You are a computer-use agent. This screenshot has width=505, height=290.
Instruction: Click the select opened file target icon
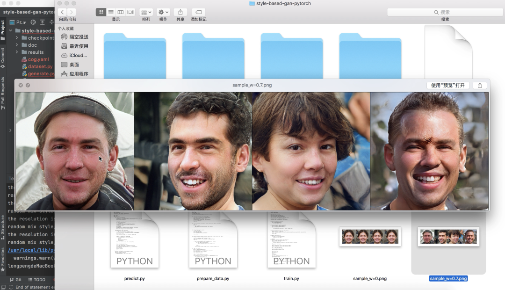click(x=33, y=22)
